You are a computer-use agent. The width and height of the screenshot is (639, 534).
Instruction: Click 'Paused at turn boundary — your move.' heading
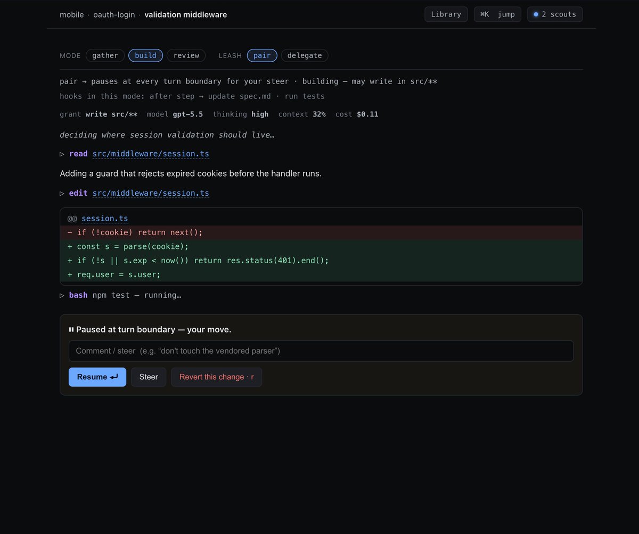coord(154,330)
